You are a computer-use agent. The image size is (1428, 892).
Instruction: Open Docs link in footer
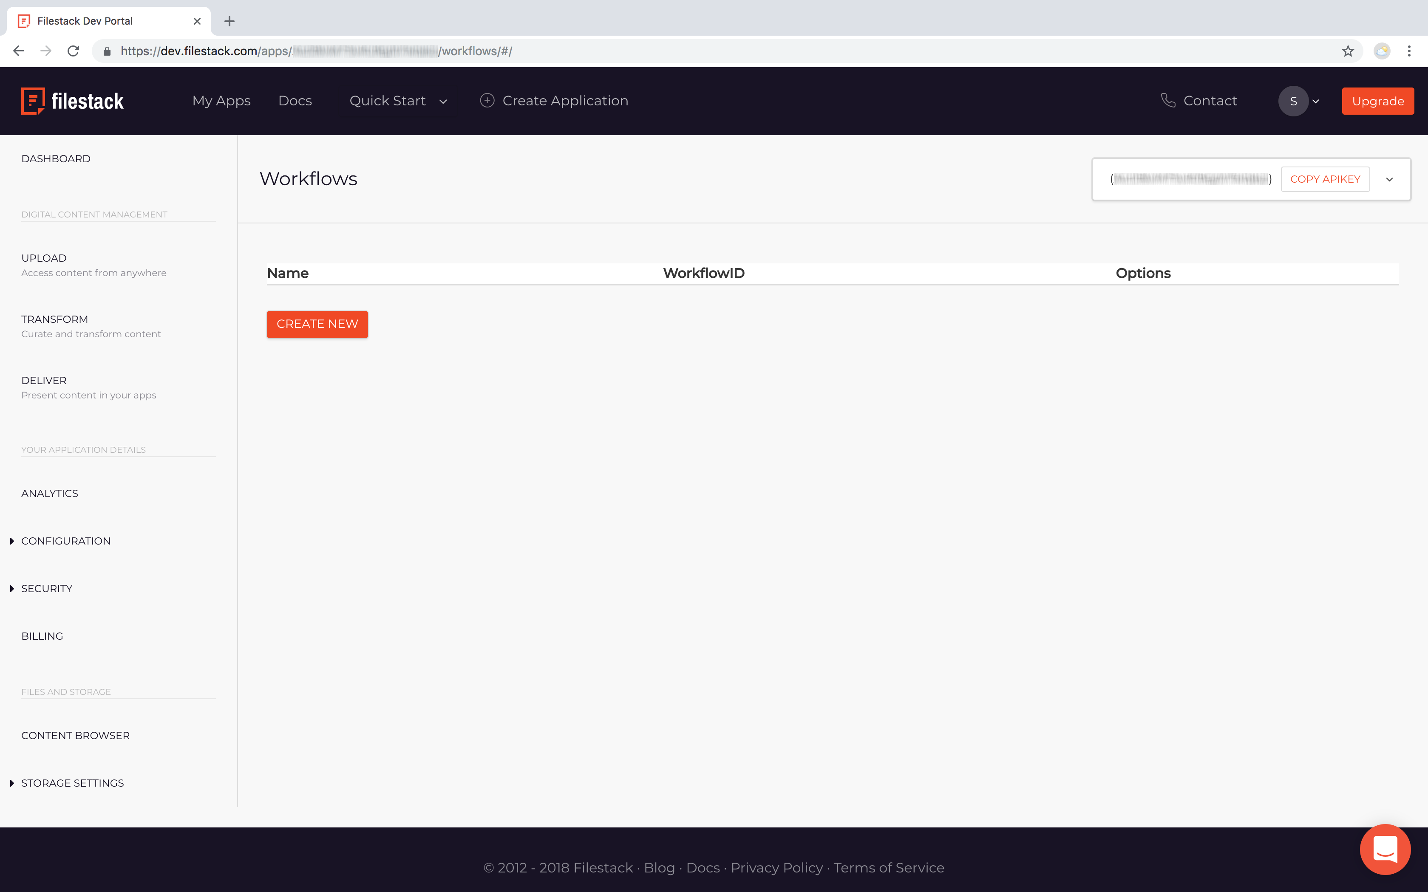click(x=703, y=868)
